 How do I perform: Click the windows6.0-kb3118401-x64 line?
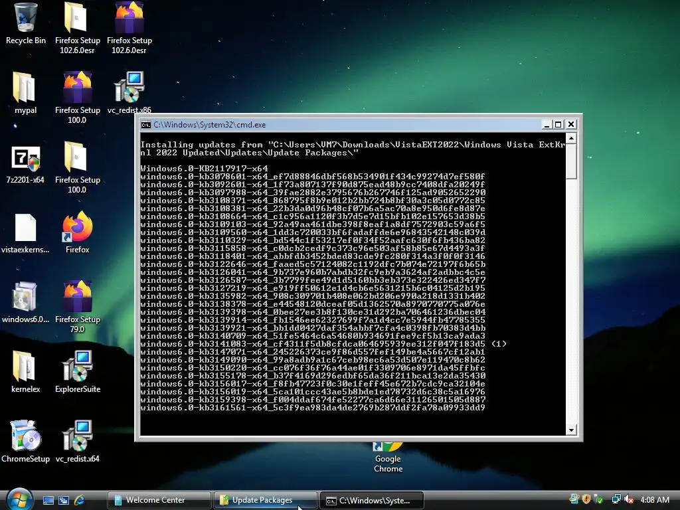tap(312, 256)
